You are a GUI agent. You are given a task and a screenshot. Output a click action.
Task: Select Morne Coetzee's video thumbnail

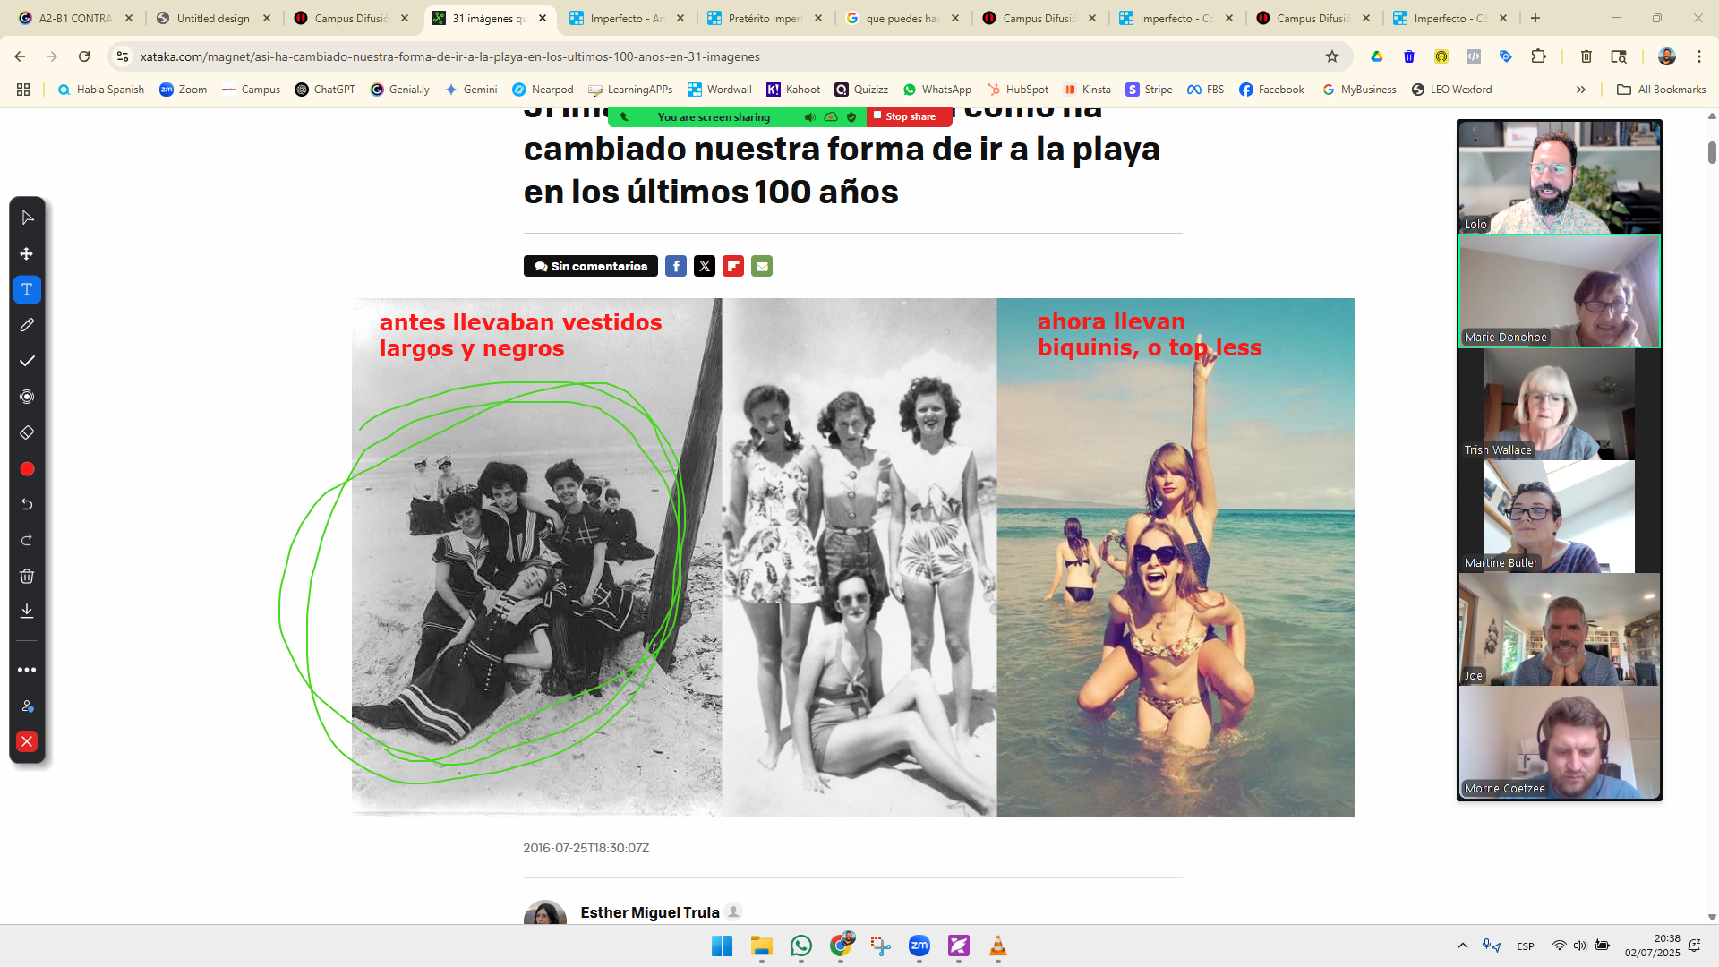pyautogui.click(x=1560, y=742)
